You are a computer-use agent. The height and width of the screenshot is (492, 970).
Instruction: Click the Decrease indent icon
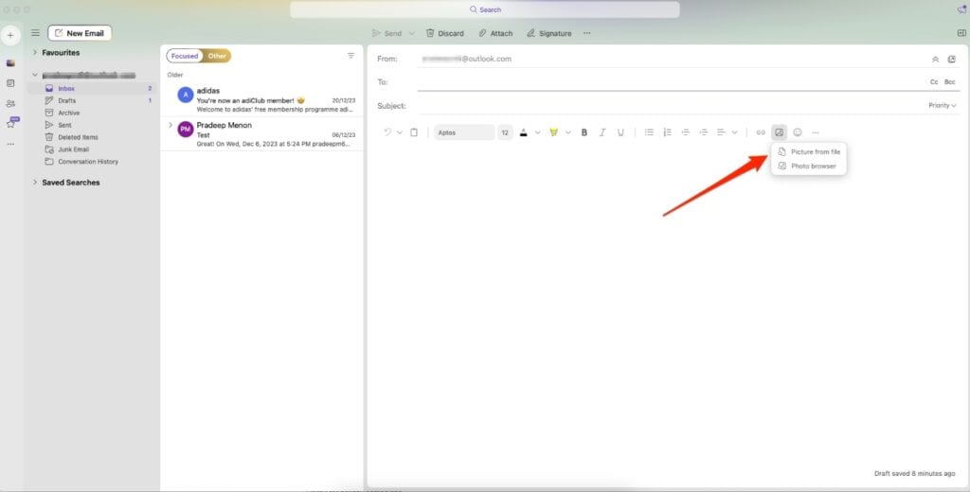click(x=686, y=132)
